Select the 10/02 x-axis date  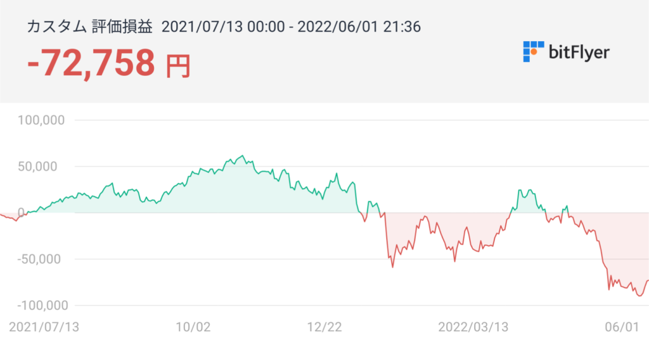tap(193, 327)
